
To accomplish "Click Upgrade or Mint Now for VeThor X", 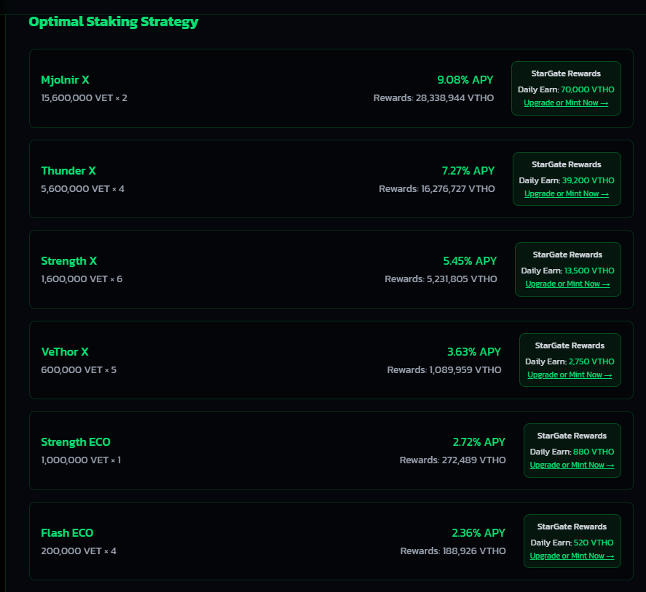I will (x=570, y=375).
